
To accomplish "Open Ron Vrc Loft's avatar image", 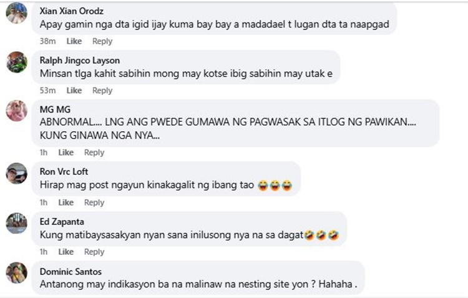I will tap(17, 173).
